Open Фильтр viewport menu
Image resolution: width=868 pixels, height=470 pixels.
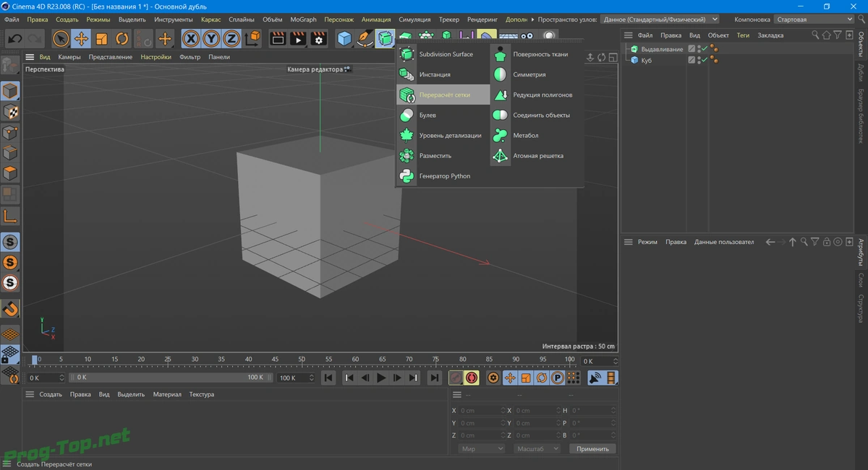[x=190, y=57]
